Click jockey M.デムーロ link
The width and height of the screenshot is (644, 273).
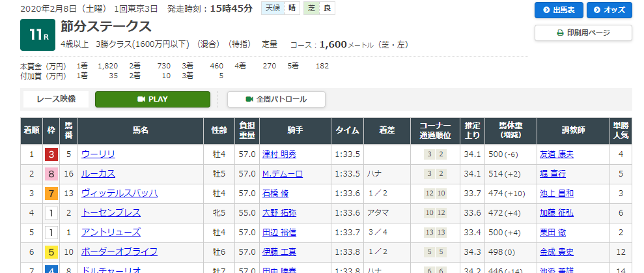tap(283, 174)
